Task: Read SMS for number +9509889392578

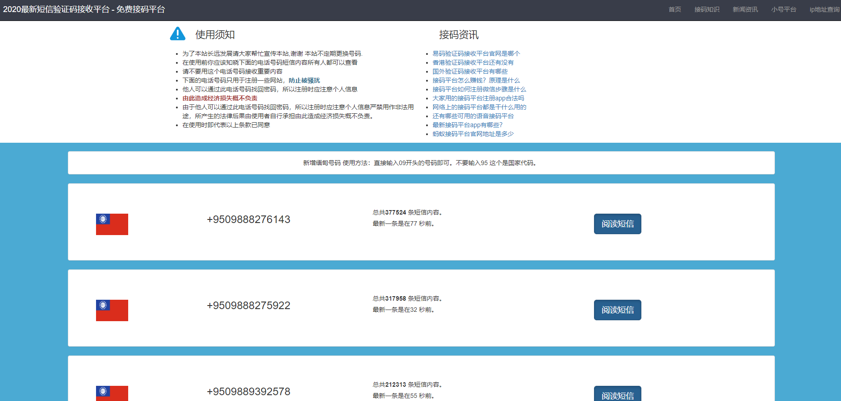Action: click(x=618, y=393)
